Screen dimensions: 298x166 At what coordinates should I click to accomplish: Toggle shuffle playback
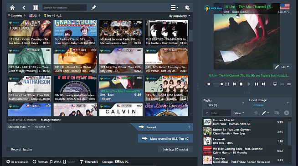click(x=282, y=84)
